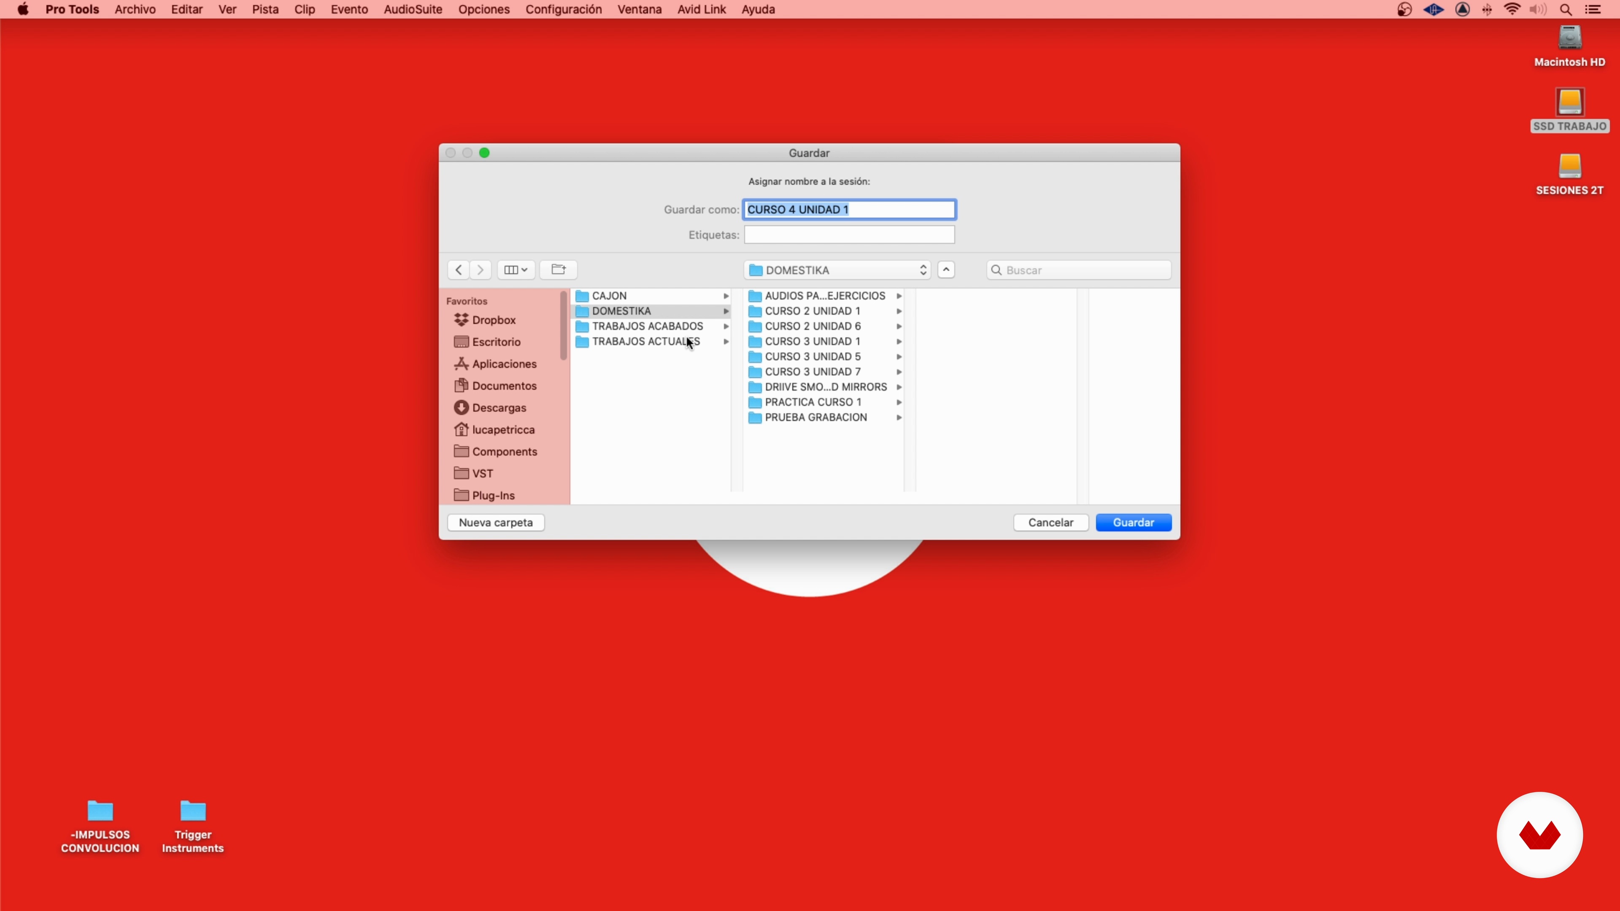1620x911 pixels.
Task: Collapse the browser with the chevron button
Action: tap(946, 270)
